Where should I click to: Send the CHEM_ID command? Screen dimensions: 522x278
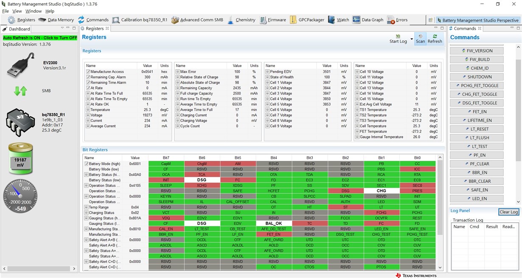tap(477, 68)
